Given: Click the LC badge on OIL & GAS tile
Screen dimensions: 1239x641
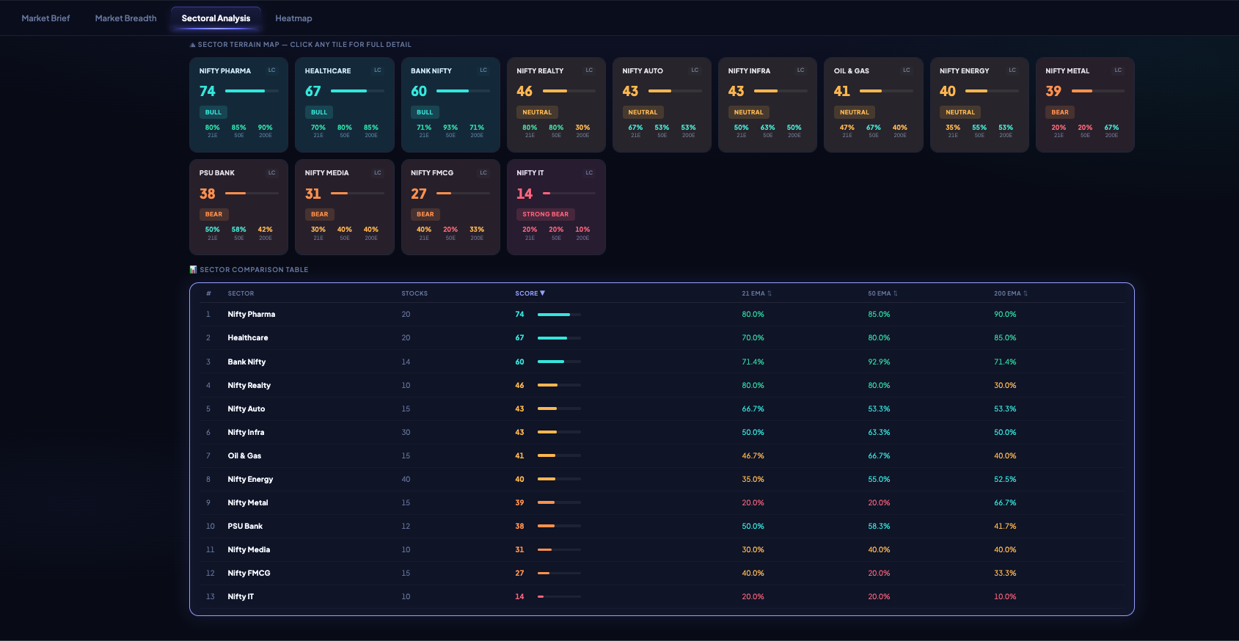Looking at the screenshot, I should [907, 70].
